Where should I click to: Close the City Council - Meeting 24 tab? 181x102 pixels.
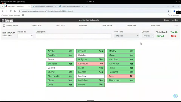tap(29, 6)
